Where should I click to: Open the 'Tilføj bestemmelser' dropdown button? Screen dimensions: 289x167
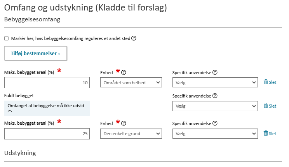(36, 53)
